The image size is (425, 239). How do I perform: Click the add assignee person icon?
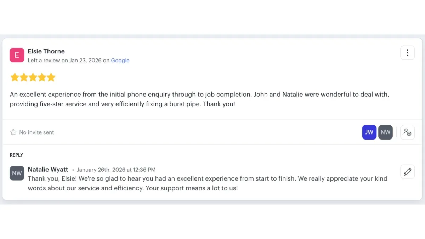(x=407, y=132)
